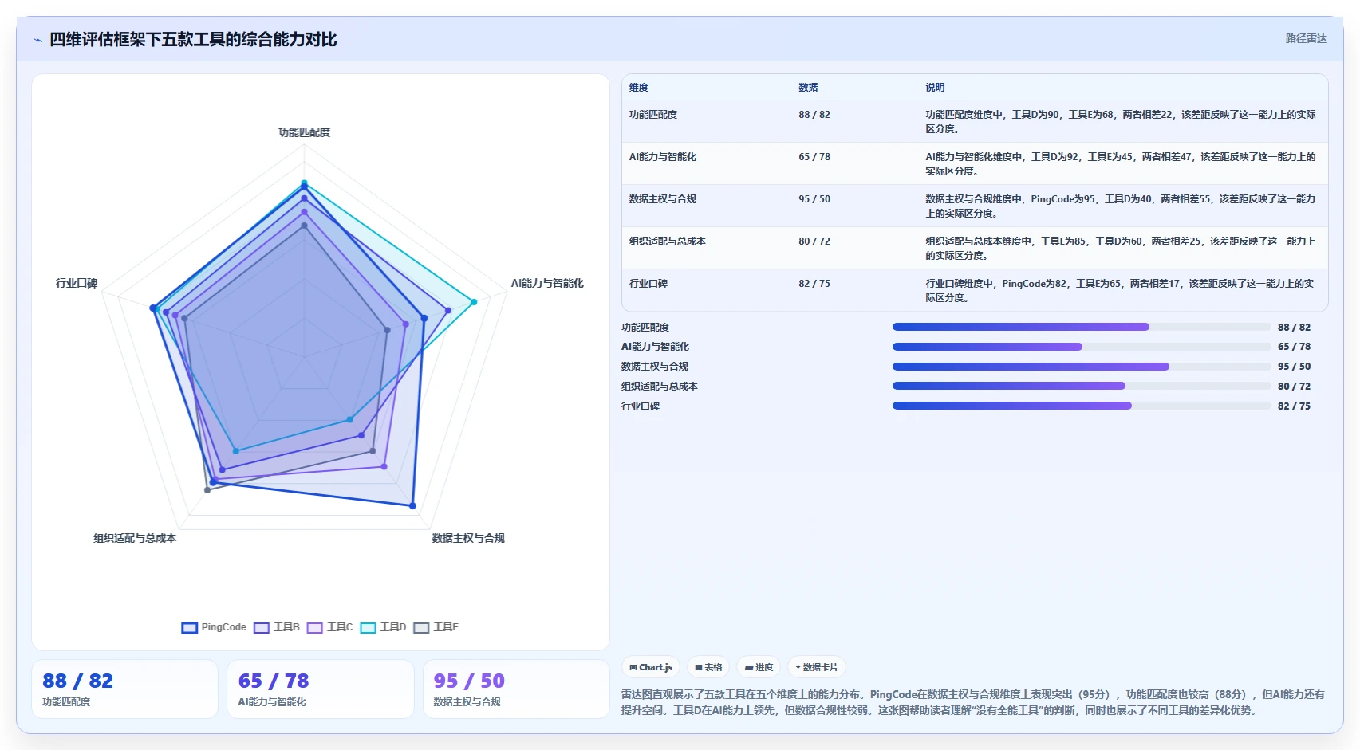Viewport: 1360px width, 750px height.
Task: Toggle the 工具D legend swatch
Action: tap(369, 628)
